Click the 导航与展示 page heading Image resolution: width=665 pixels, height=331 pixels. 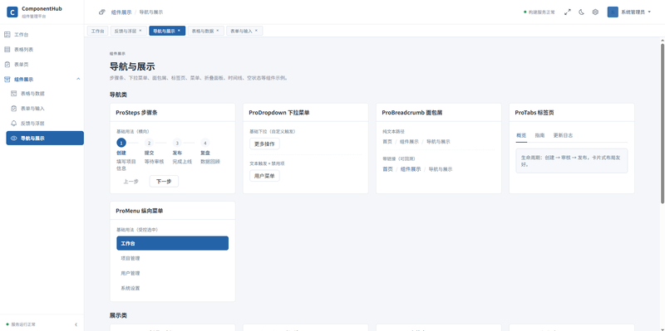coord(132,66)
